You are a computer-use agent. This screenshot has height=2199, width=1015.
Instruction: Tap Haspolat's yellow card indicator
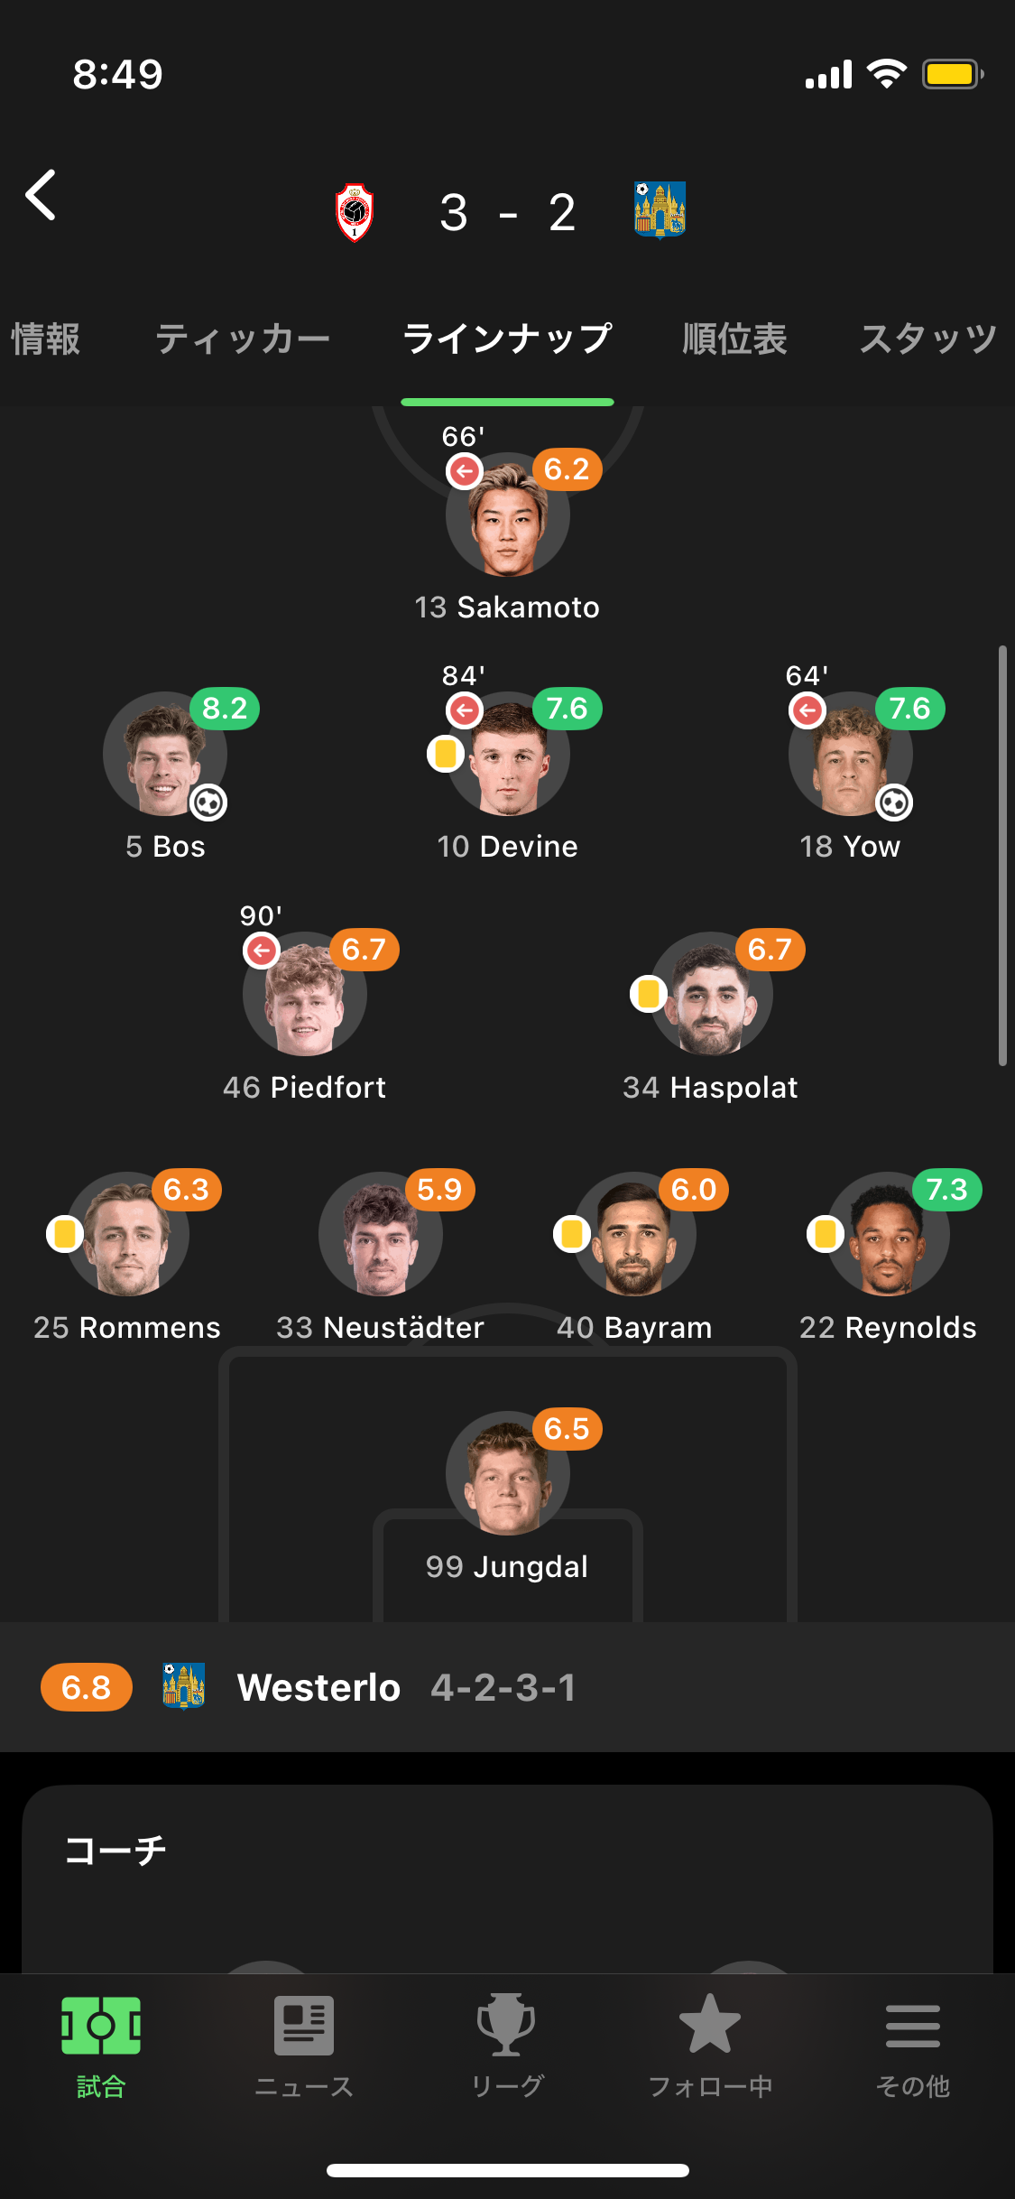[x=648, y=994]
